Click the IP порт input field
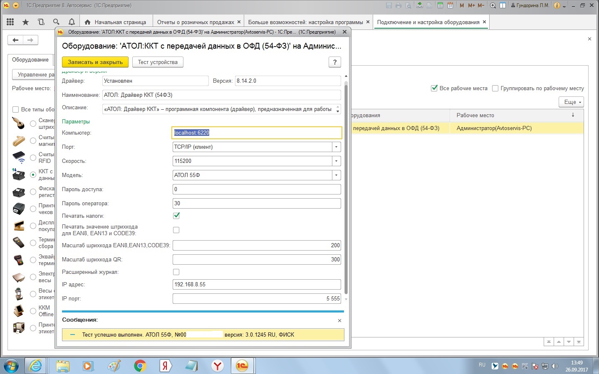This screenshot has height=374, width=599. point(257,298)
